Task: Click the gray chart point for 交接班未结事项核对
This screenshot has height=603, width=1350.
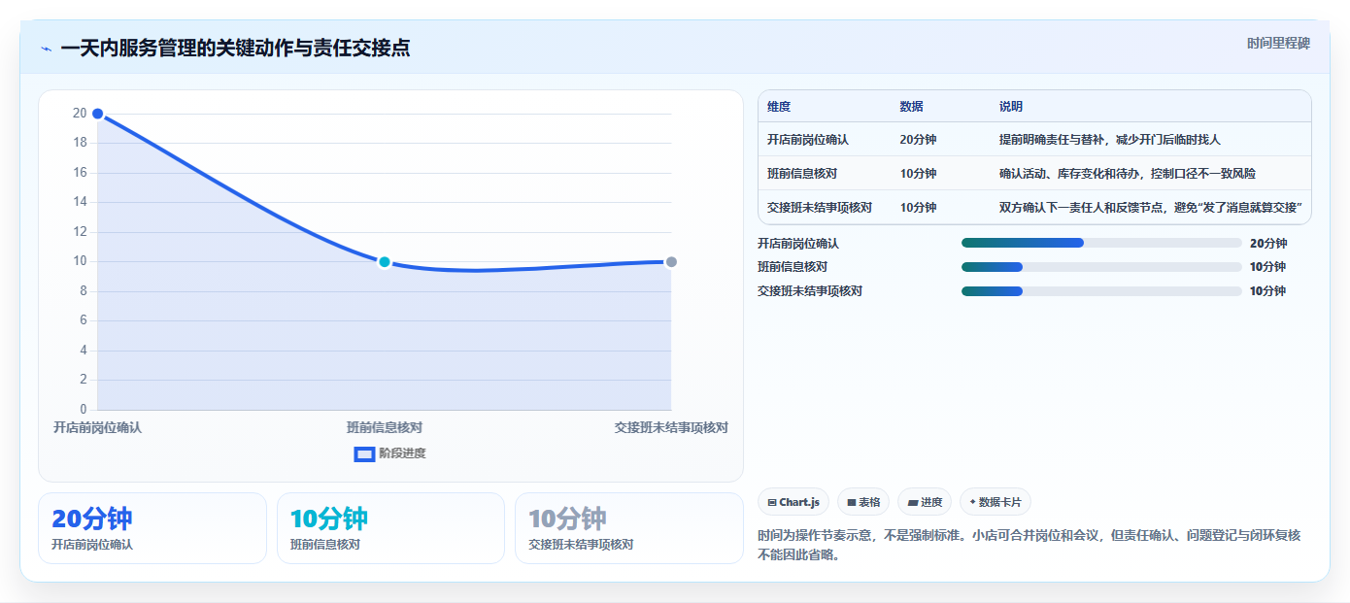Action: 671,262
